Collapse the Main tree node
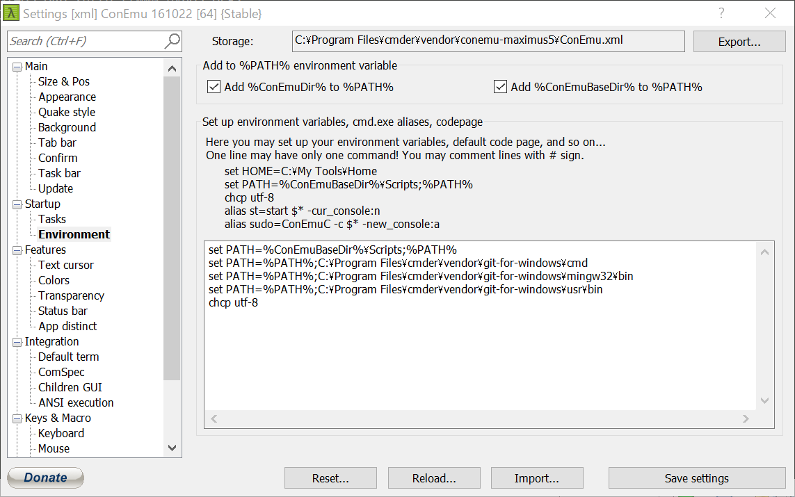Viewport: 795px width, 497px height. point(17,67)
